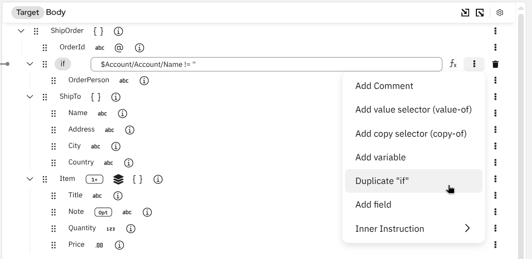532x259 pixels.
Task: Choose Duplicate "if" menu entry
Action: coord(414,181)
